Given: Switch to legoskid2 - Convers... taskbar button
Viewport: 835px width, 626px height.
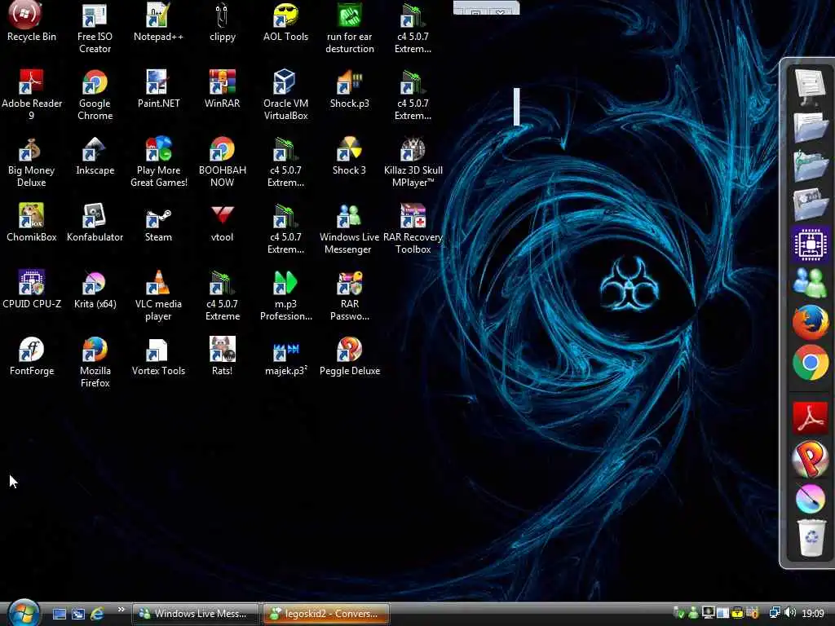Looking at the screenshot, I should point(326,614).
